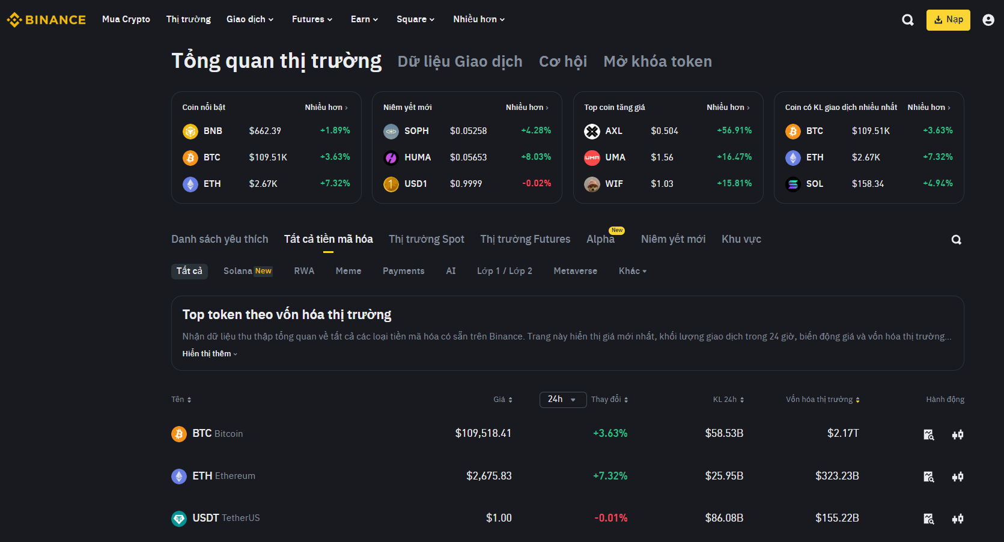
Task: Click the BNB coin icon in Coin nổi bật
Action: tap(190, 131)
